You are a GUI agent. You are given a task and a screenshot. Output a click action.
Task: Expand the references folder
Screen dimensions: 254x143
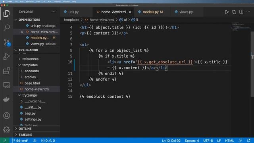click(x=37, y=59)
